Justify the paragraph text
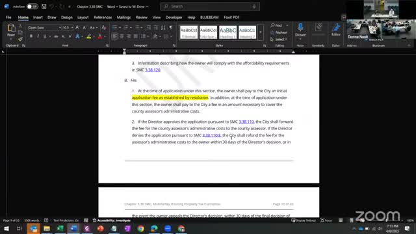 [136, 36]
